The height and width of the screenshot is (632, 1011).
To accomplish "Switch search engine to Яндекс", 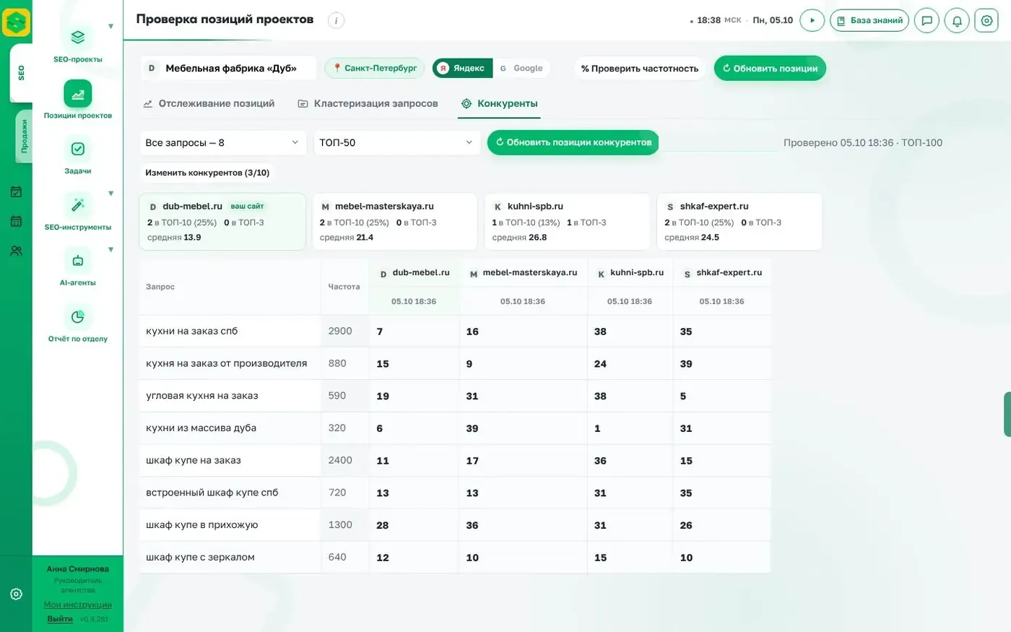I will coord(462,68).
